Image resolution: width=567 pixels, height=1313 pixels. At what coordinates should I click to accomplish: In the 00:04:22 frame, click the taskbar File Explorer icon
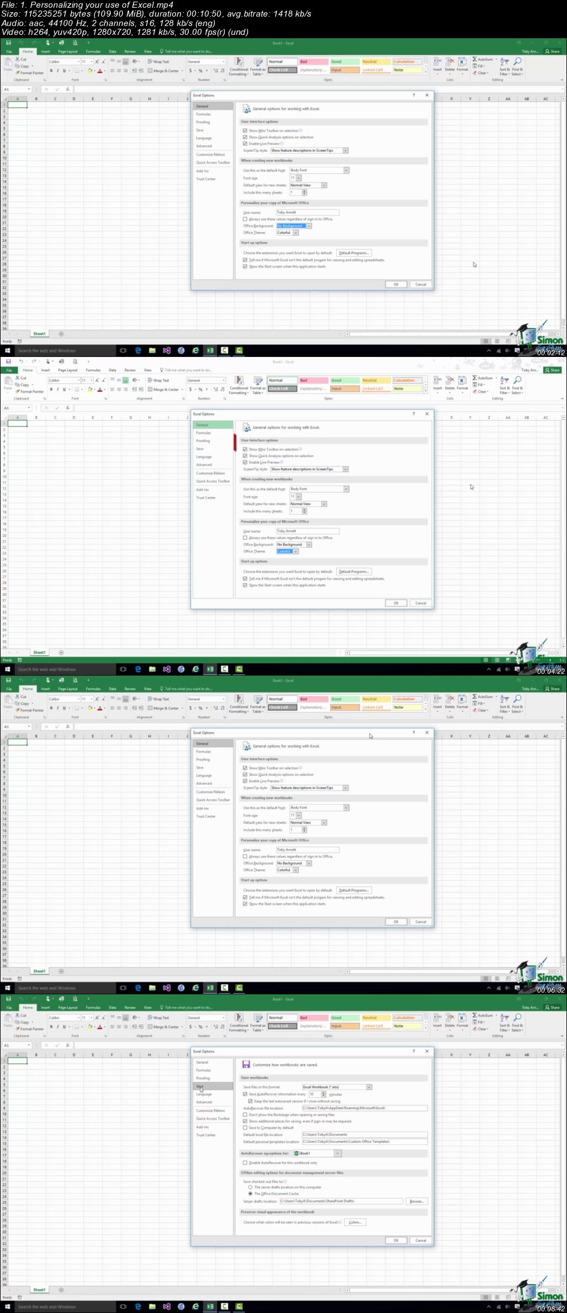click(152, 670)
